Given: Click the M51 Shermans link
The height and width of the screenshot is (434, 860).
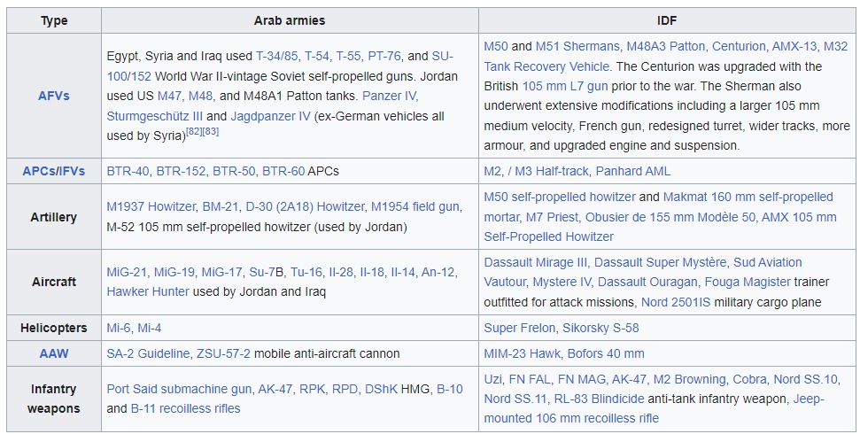Looking at the screenshot, I should (x=577, y=47).
